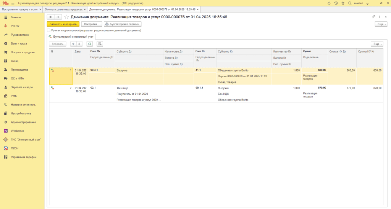Screen dimensions: 391x209
Task: Select Движения документа tab
Action: point(142,10)
